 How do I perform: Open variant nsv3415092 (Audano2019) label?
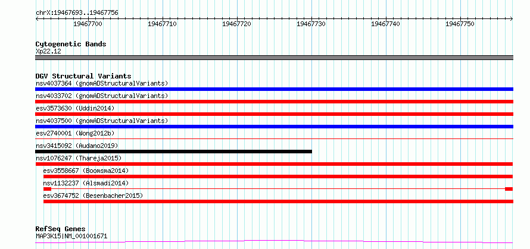click(77, 146)
